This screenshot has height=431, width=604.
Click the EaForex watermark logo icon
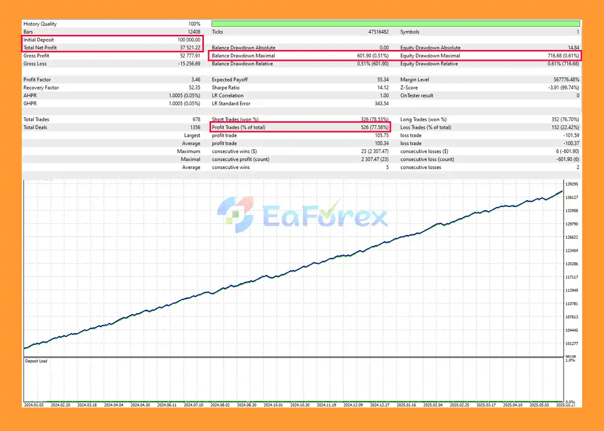point(235,215)
